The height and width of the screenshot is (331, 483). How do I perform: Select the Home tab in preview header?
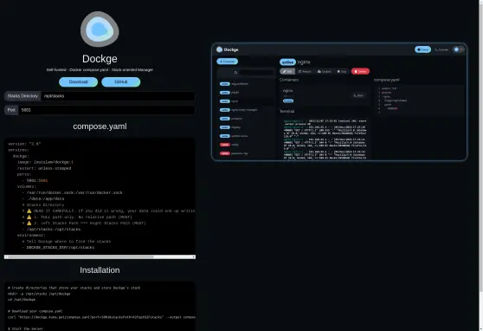pos(422,49)
